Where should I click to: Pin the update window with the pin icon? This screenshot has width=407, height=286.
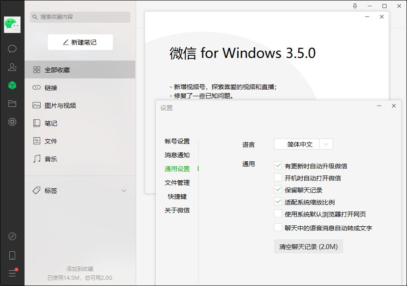click(x=356, y=6)
